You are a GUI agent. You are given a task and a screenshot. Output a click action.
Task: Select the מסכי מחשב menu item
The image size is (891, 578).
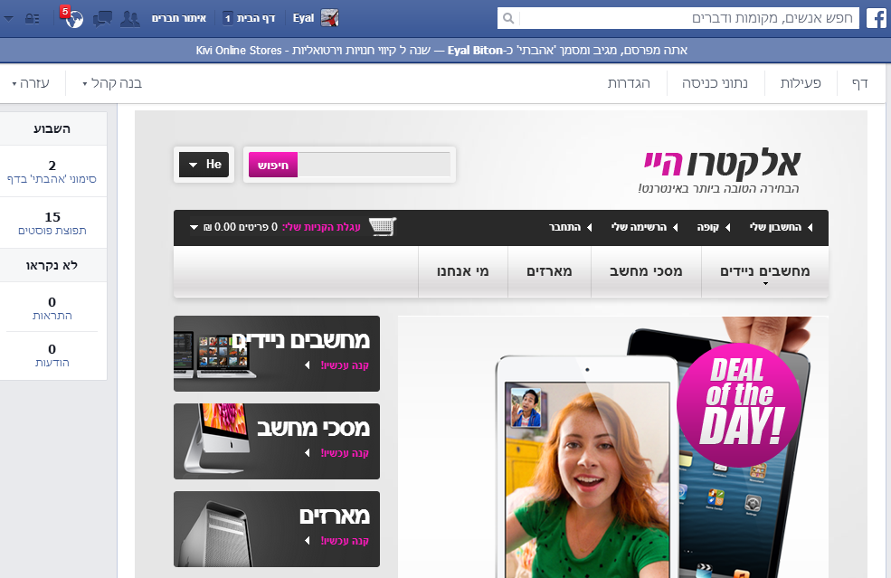646,271
